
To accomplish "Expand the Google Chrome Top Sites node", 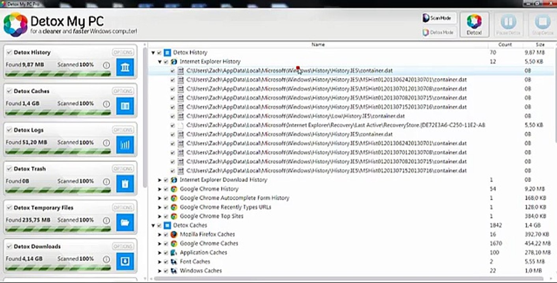I will 160,216.
